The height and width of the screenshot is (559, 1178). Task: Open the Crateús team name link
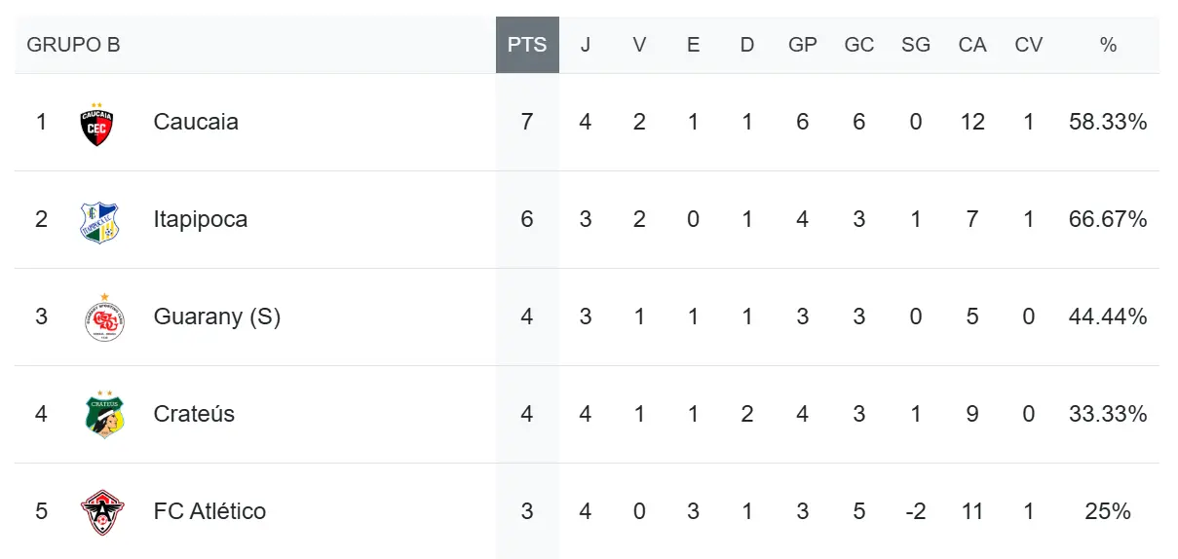[x=194, y=414]
